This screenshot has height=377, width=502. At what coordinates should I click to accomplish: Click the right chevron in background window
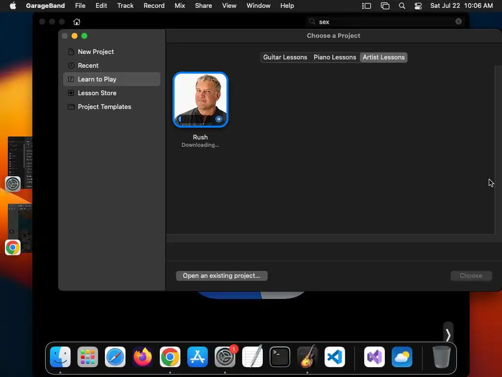tap(448, 335)
